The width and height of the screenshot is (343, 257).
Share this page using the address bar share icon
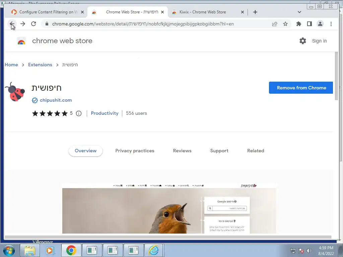point(275,24)
